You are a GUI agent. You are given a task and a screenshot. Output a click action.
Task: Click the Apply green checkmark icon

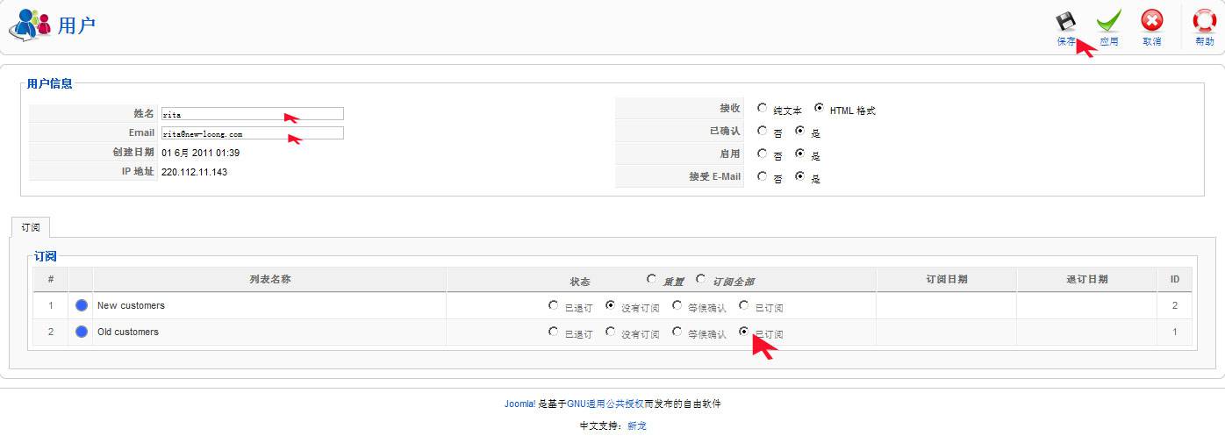pos(1109,23)
